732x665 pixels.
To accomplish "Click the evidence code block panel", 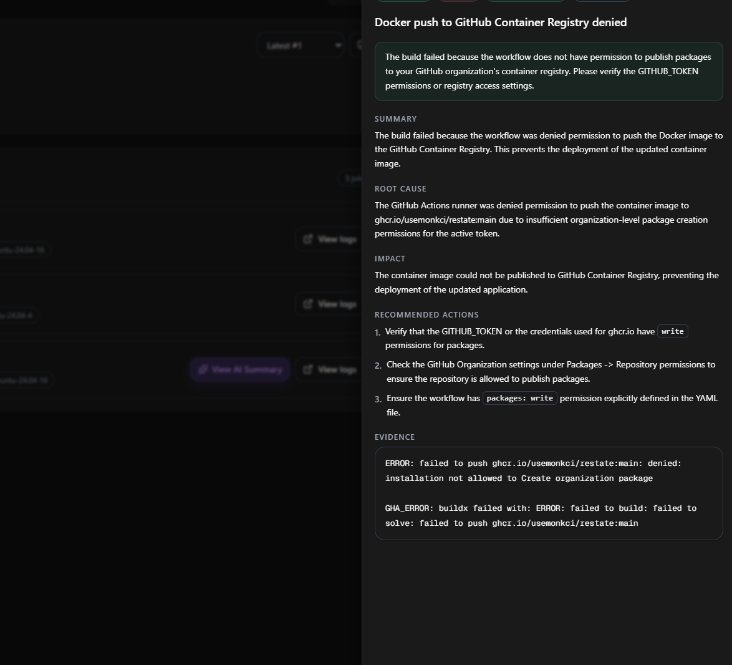I will pyautogui.click(x=549, y=493).
